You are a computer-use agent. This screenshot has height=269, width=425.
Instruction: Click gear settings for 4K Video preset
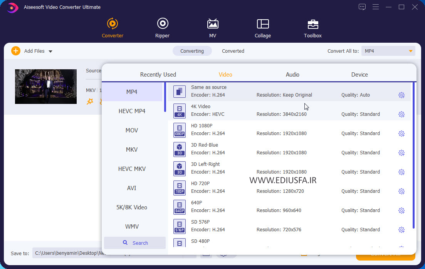(401, 114)
